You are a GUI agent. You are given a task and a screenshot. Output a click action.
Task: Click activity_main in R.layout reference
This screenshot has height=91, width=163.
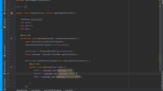click(x=59, y=45)
